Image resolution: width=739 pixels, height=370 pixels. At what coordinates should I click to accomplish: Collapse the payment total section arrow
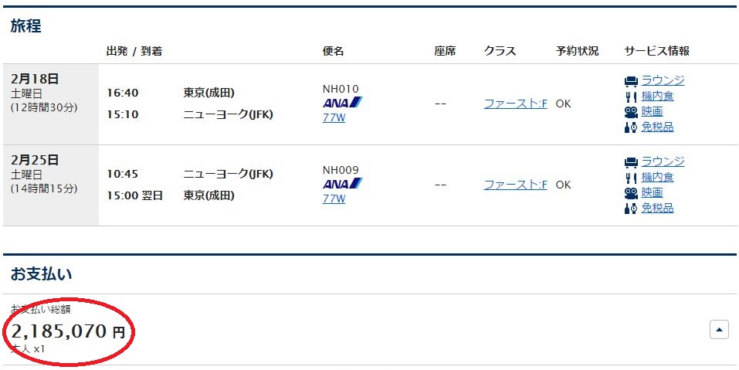pyautogui.click(x=719, y=330)
